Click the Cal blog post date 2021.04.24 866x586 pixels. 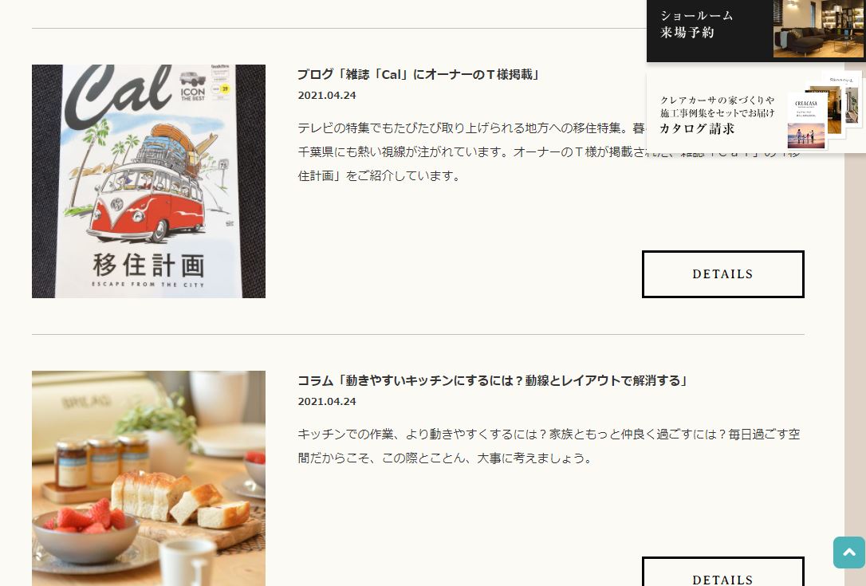[327, 96]
